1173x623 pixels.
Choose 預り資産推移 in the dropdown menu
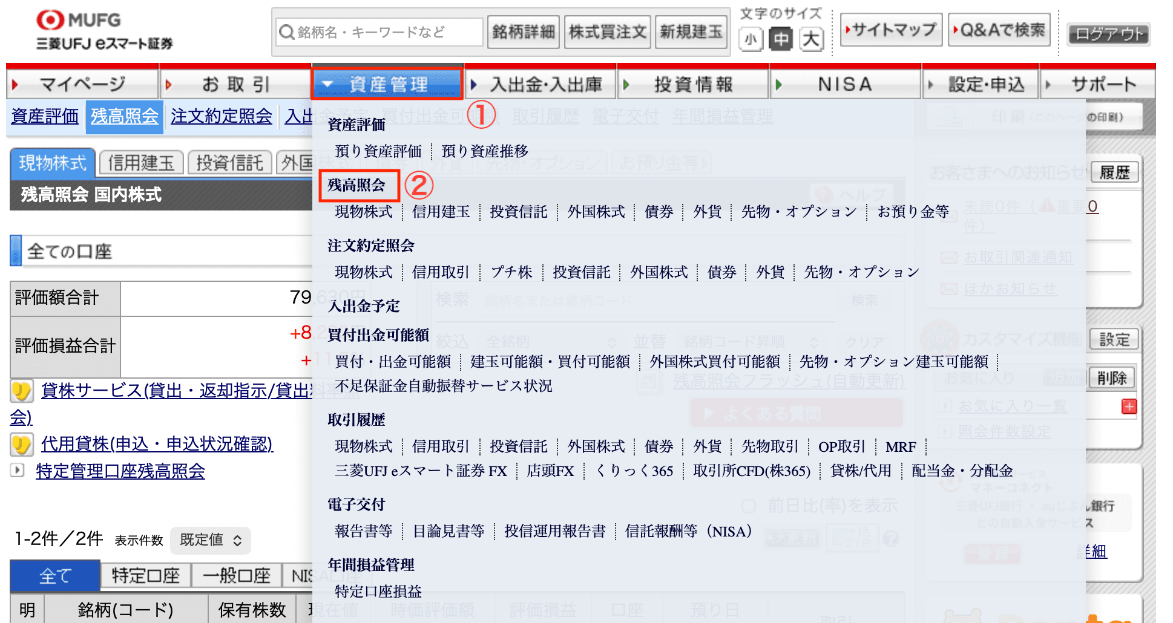tap(485, 151)
